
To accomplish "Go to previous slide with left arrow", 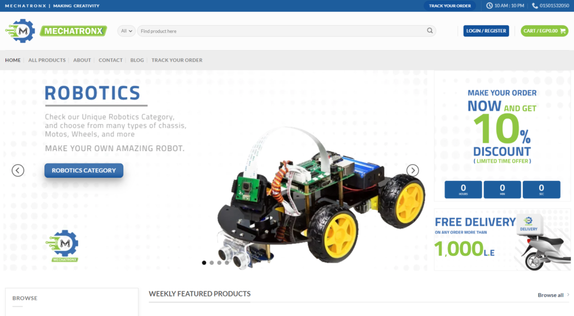I will pos(18,170).
